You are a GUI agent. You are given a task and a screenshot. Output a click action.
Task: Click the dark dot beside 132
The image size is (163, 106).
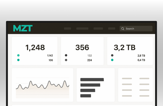click(x=66, y=55)
